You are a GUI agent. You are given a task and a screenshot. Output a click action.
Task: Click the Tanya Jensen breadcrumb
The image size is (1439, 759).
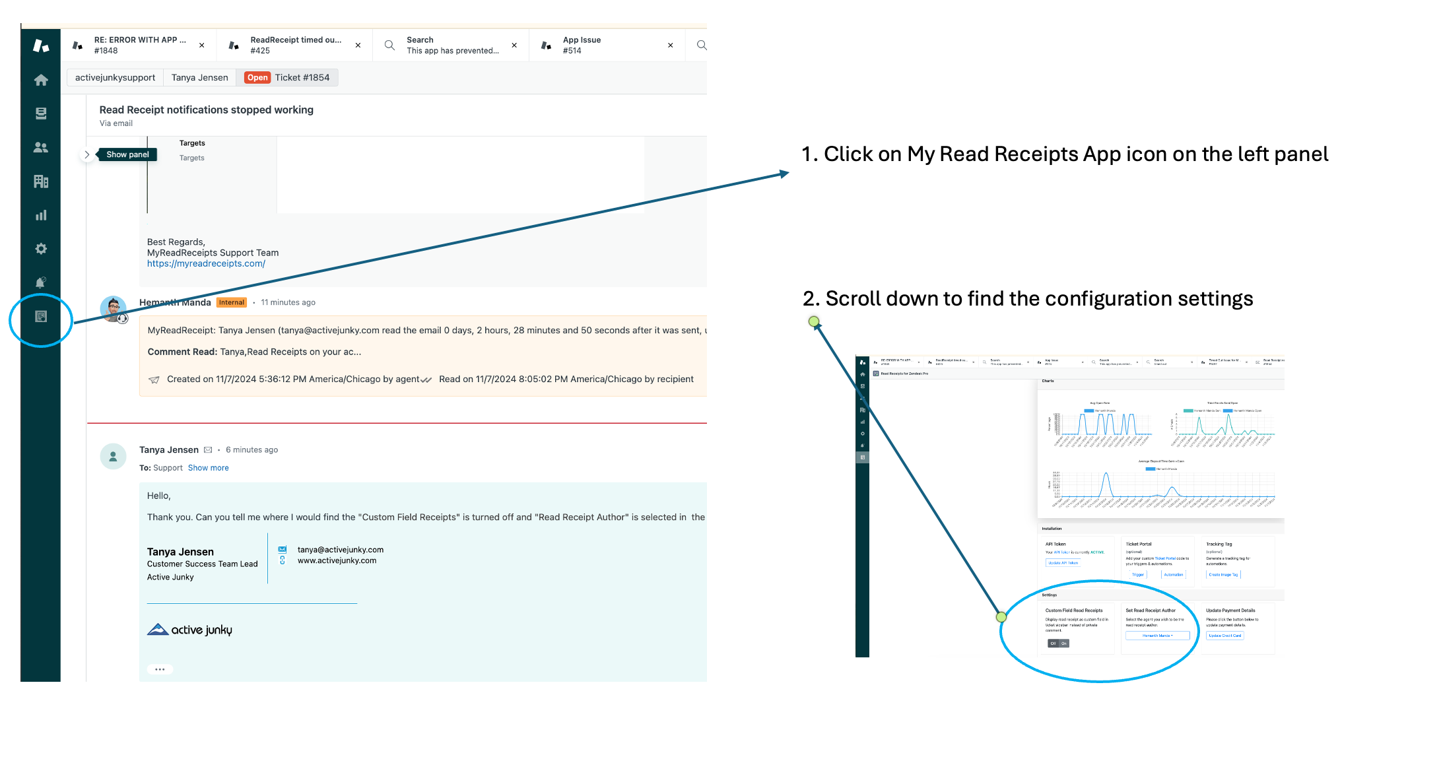tap(199, 78)
